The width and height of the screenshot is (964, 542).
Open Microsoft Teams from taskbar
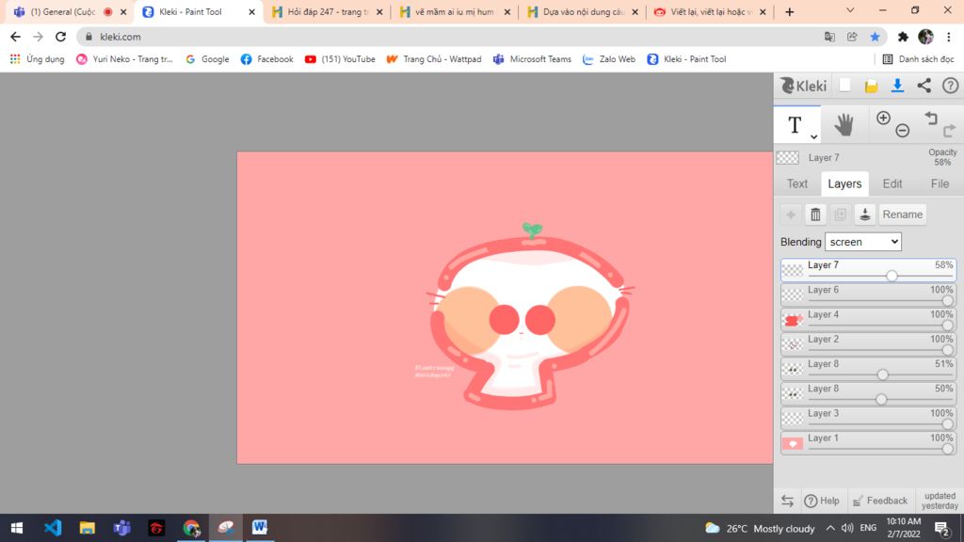pyautogui.click(x=121, y=528)
